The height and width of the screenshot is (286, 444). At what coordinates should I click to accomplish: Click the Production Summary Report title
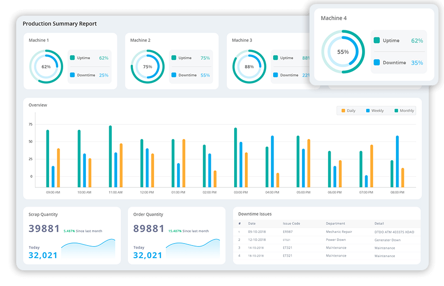coord(60,24)
